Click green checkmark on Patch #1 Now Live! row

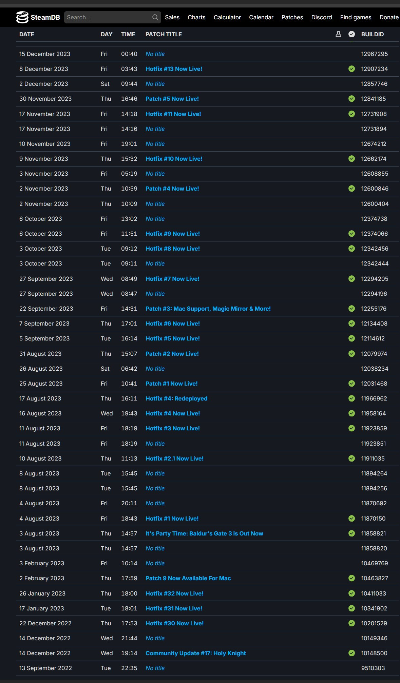click(x=352, y=384)
